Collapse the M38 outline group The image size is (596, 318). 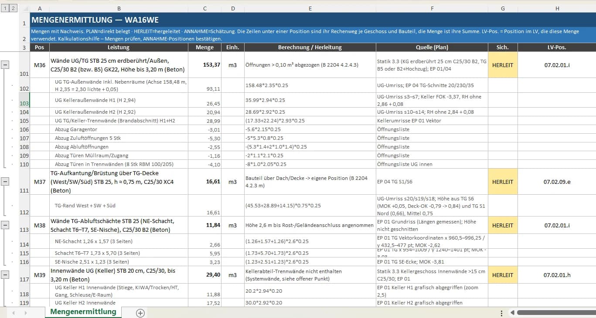(x=5, y=225)
